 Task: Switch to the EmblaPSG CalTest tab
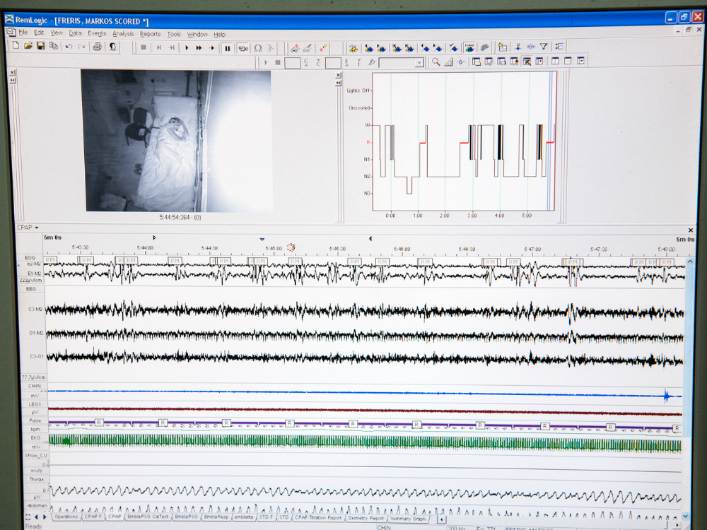click(x=147, y=517)
